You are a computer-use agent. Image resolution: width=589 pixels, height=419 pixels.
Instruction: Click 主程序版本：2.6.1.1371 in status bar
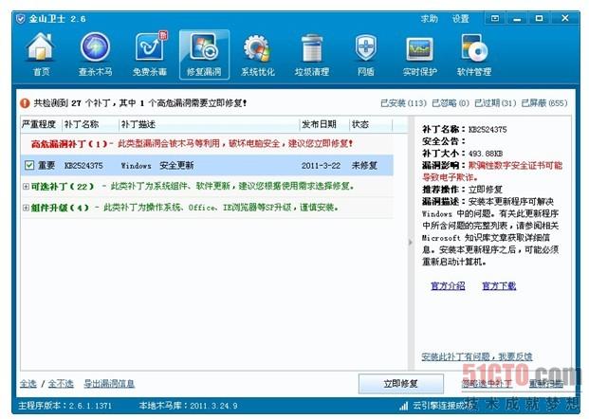[65, 406]
